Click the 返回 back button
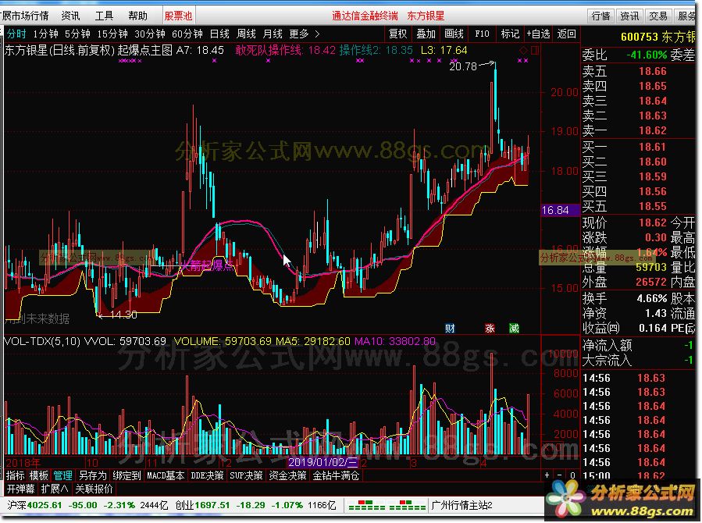The width and height of the screenshot is (702, 523). [566, 34]
